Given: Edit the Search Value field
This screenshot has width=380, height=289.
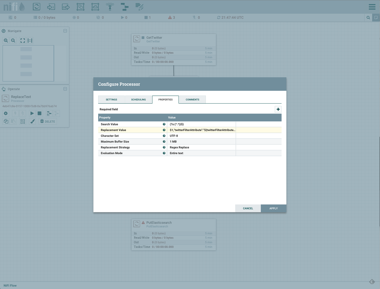Looking at the screenshot, I should pyautogui.click(x=201, y=124).
